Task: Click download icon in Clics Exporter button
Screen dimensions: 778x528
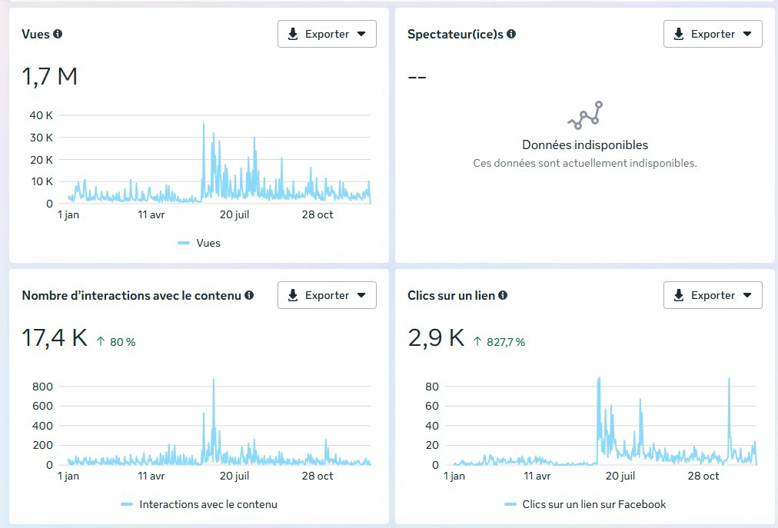Action: [678, 295]
